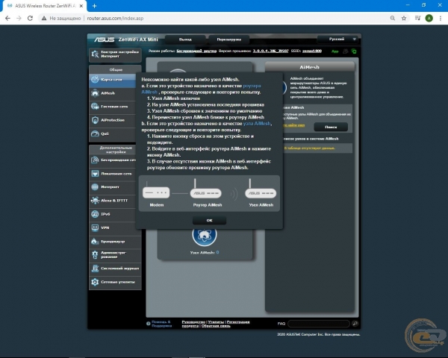
Task: Click the App icon in status bar
Action: point(335,51)
